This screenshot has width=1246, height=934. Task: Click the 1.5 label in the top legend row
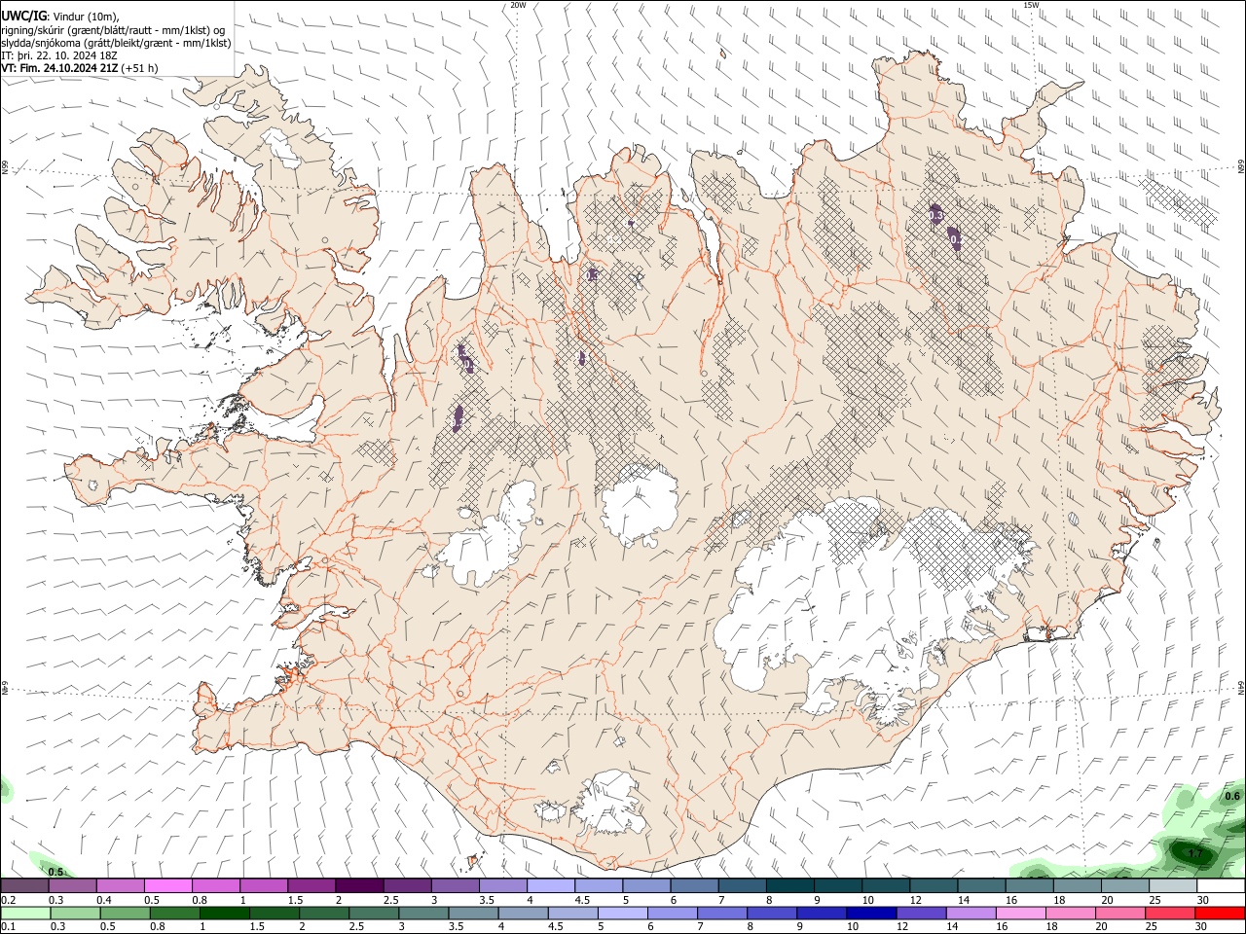(x=295, y=900)
